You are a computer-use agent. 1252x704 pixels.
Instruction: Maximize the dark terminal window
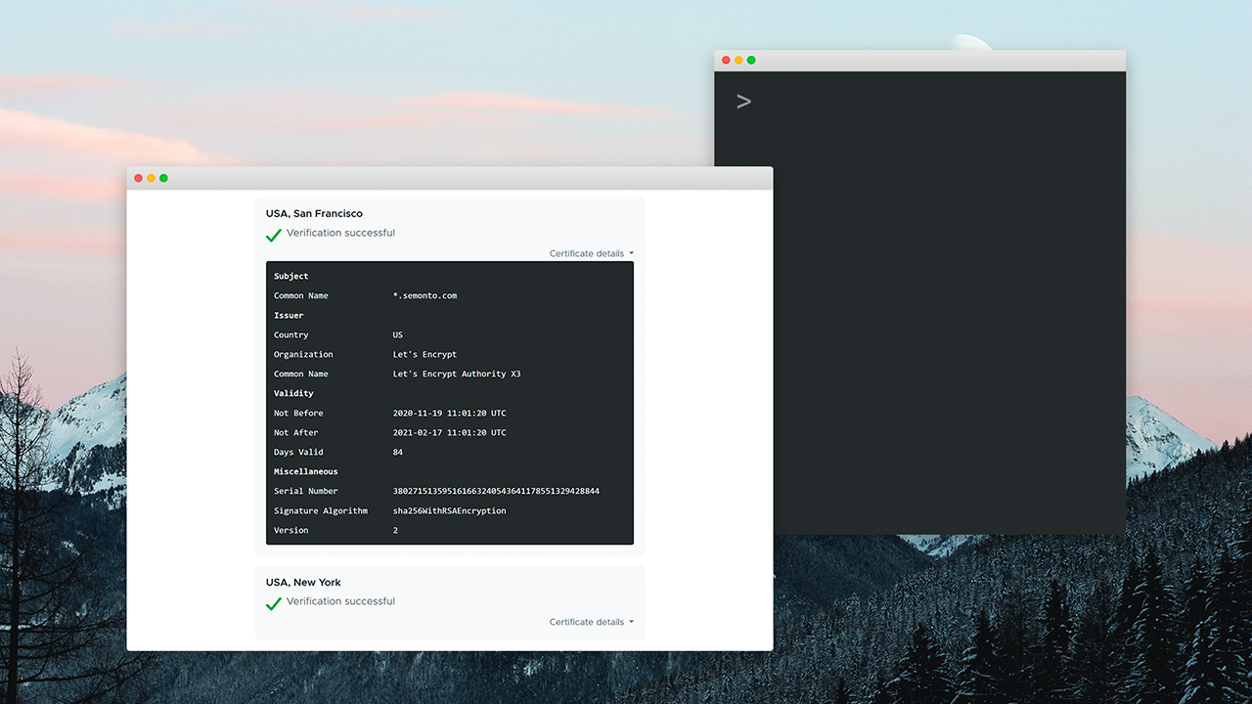(x=751, y=61)
